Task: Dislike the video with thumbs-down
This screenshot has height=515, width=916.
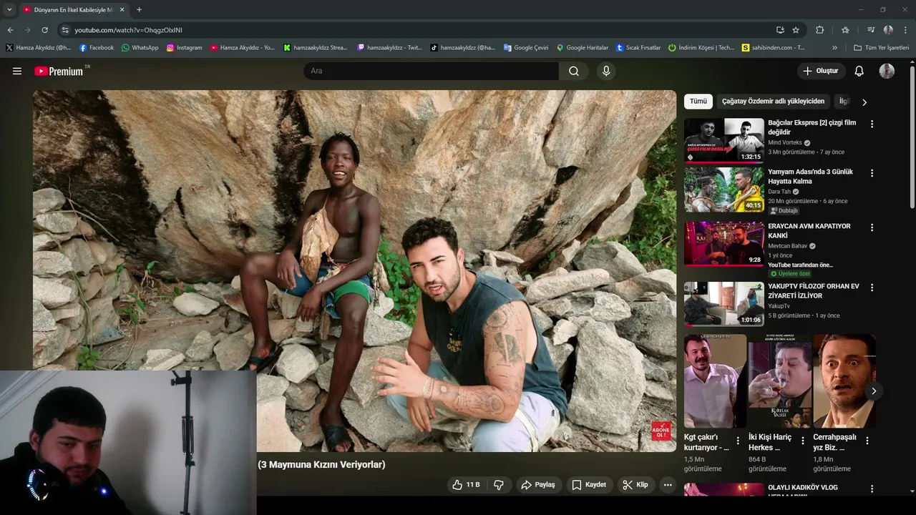Action: (x=499, y=485)
